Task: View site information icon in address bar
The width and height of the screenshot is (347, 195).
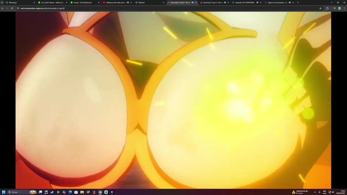Action: (x=18, y=8)
